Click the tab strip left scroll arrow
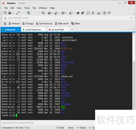This screenshot has width=136, height=130. point(127,29)
